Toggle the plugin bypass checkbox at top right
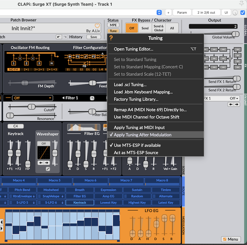 point(243,13)
